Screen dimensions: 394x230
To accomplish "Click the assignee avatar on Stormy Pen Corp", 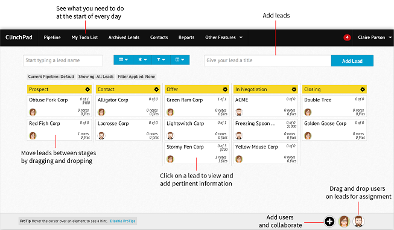I will click(x=170, y=159).
